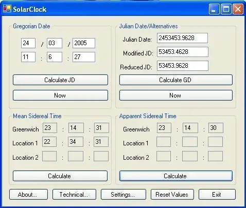Calculate the Apparent Sidereal Time

[176, 176]
